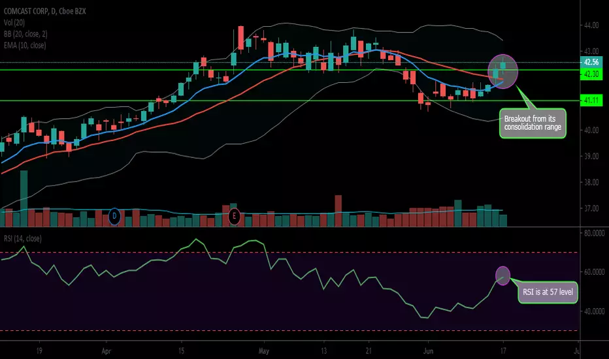Click the 42.30 green price level label
The height and width of the screenshot is (359, 609).
(591, 74)
